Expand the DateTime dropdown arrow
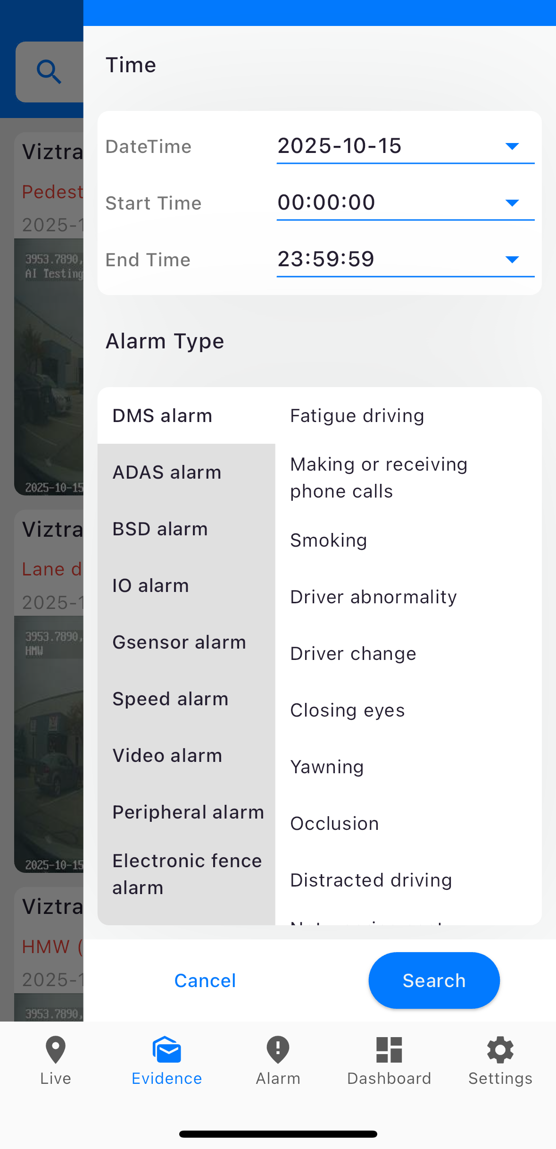Image resolution: width=556 pixels, height=1149 pixels. (512, 146)
